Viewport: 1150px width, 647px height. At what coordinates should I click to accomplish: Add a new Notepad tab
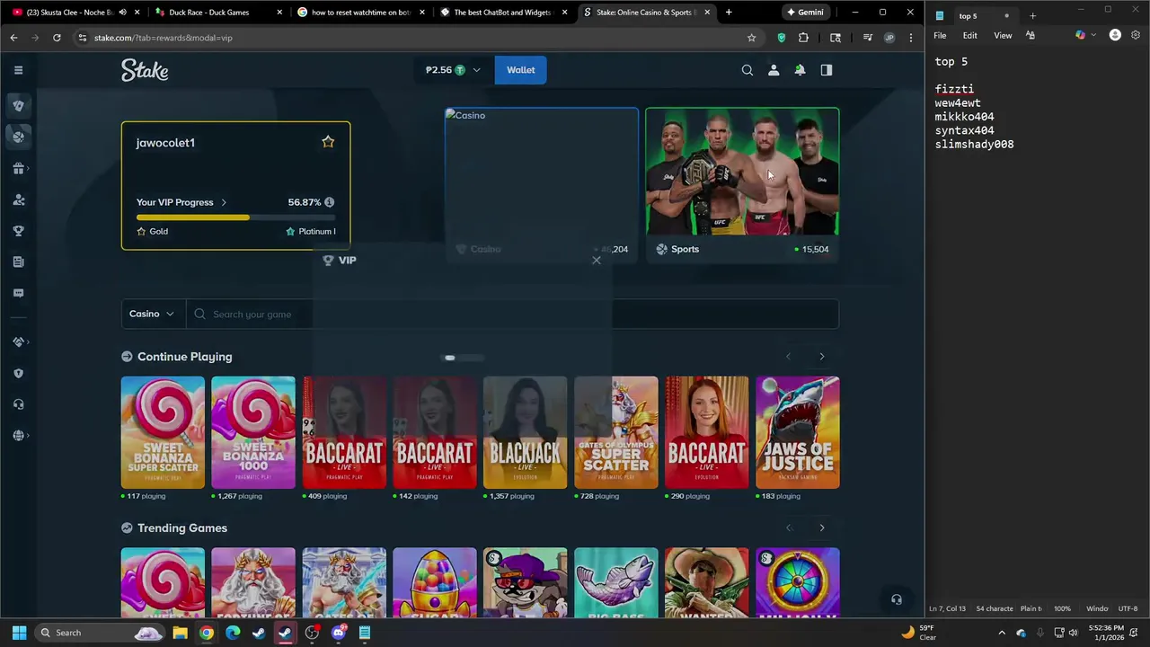point(1032,16)
